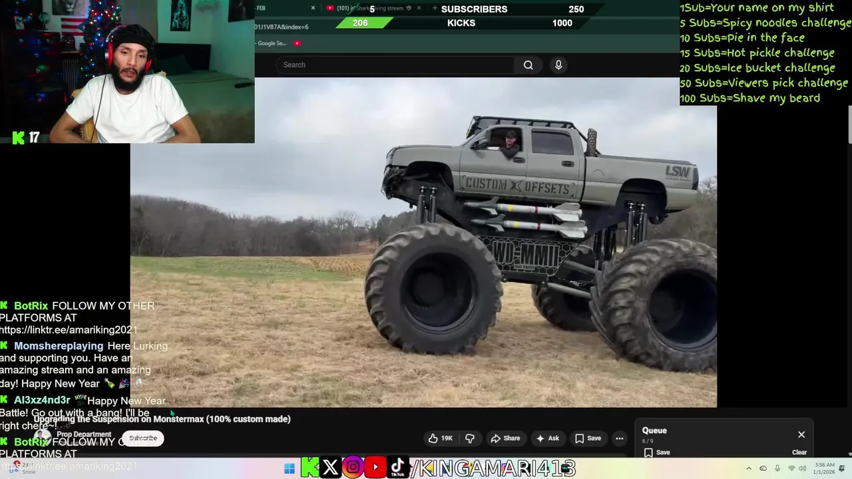This screenshot has height=479, width=852.
Task: Click the monster truck video player
Action: pos(423,242)
